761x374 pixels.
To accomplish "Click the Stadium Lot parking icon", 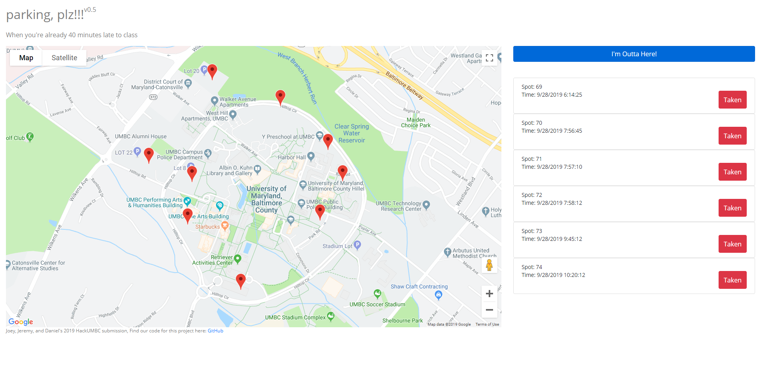I will [357, 245].
